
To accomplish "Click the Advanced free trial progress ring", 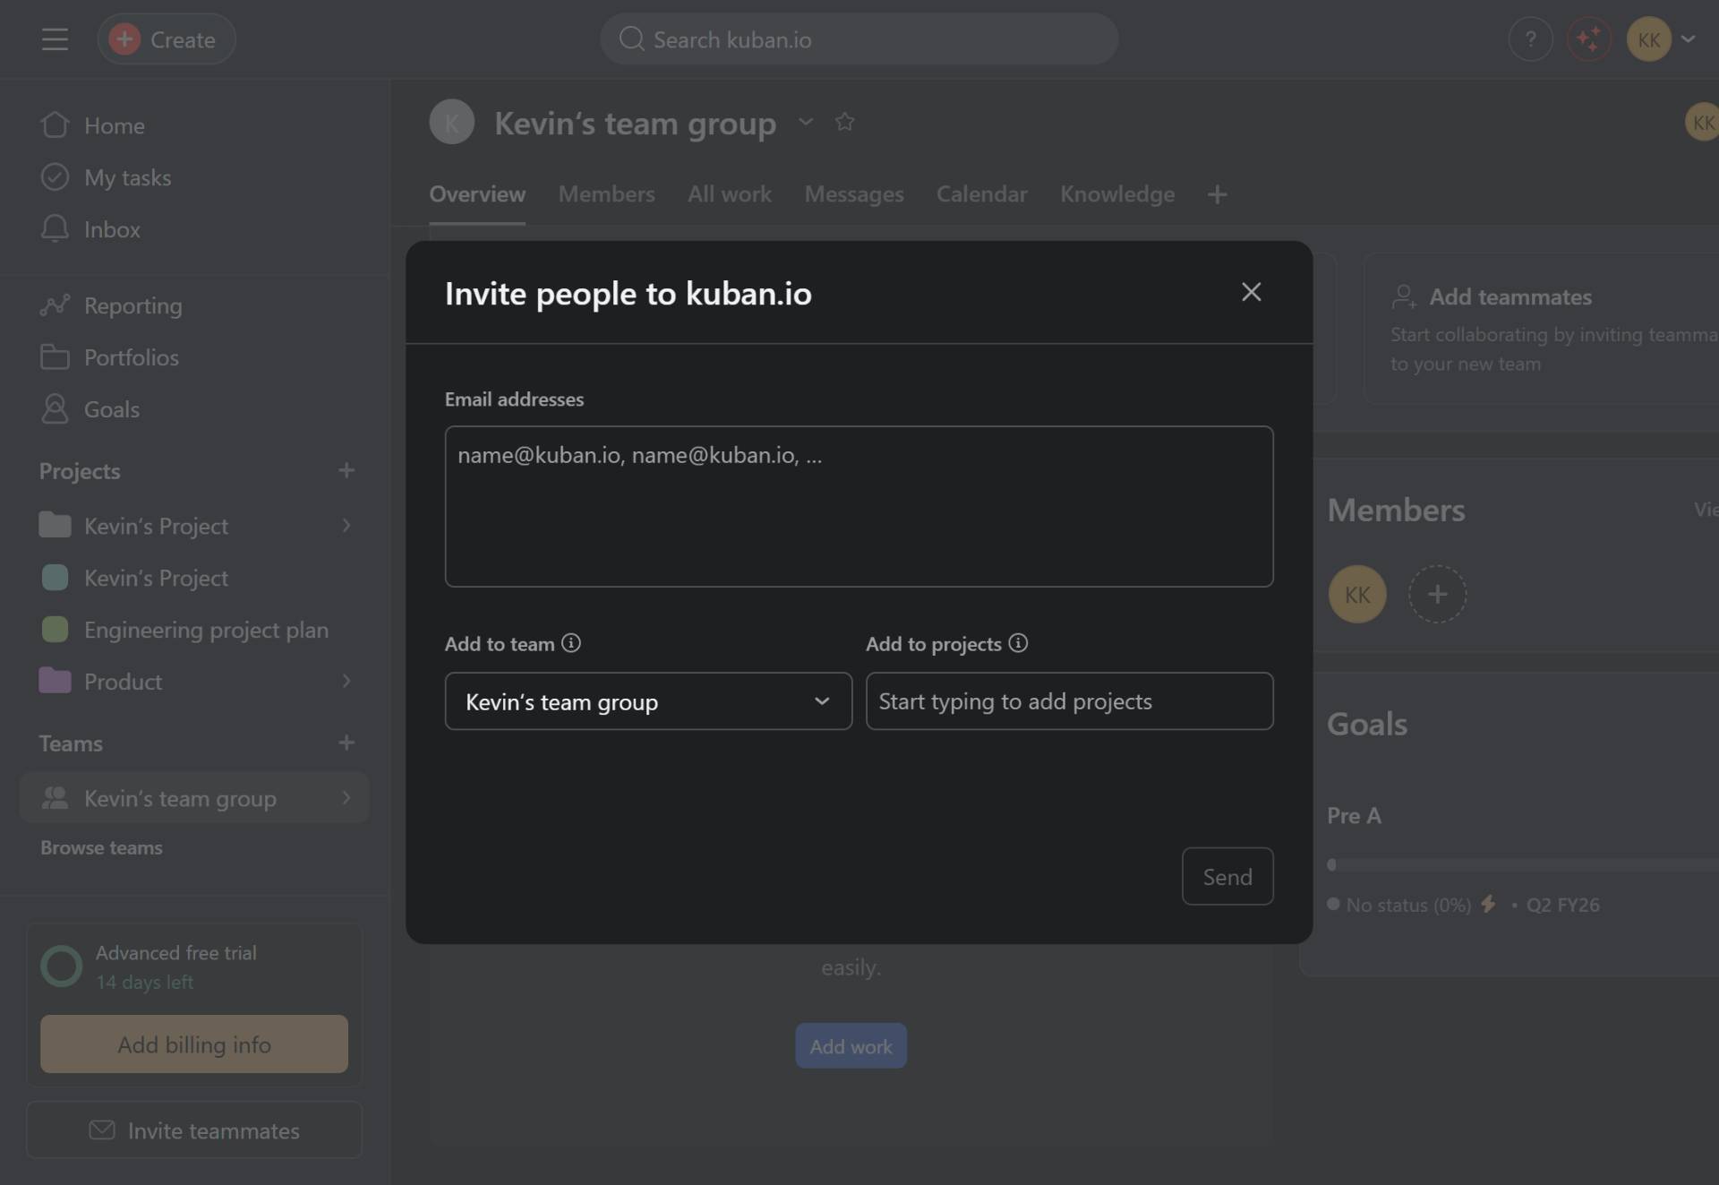I will tap(62, 966).
